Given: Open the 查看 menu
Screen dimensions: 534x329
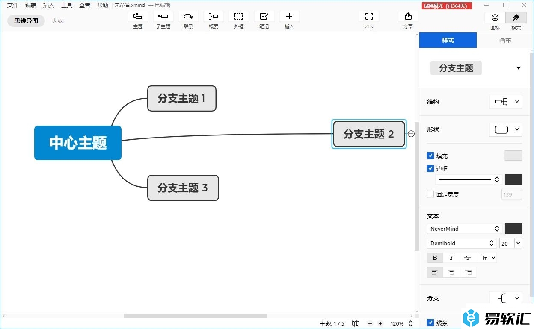Looking at the screenshot, I should click(x=85, y=5).
